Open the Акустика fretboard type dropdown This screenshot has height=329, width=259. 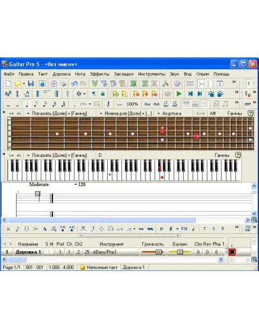point(170,113)
